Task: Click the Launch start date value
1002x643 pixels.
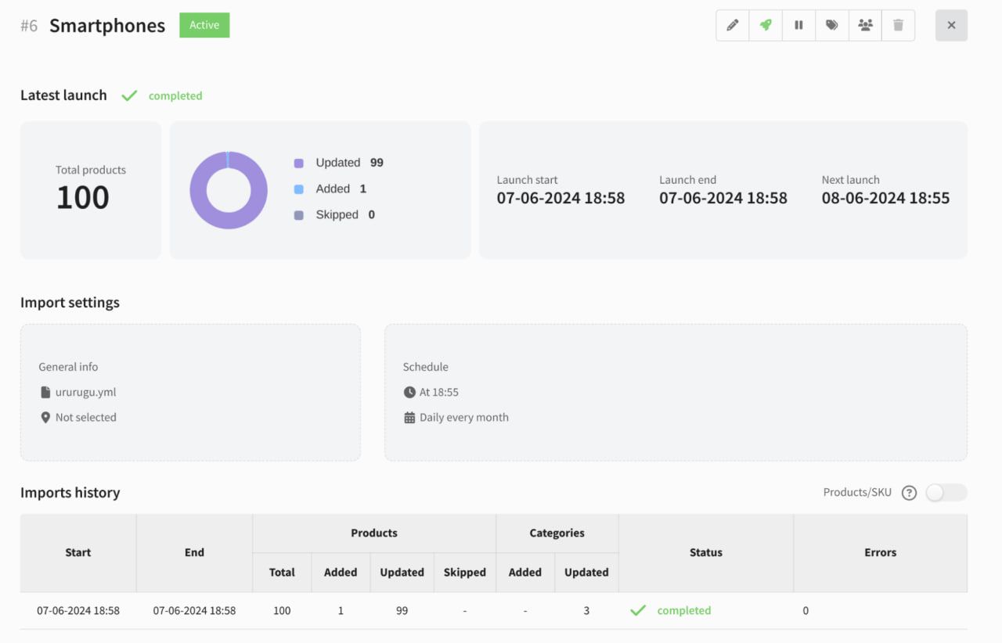Action: [x=560, y=198]
